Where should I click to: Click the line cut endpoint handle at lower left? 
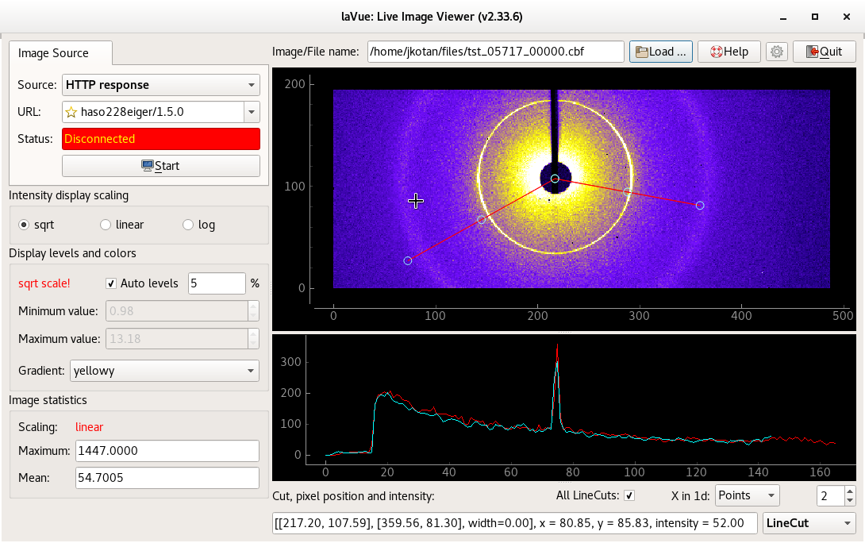coord(408,260)
